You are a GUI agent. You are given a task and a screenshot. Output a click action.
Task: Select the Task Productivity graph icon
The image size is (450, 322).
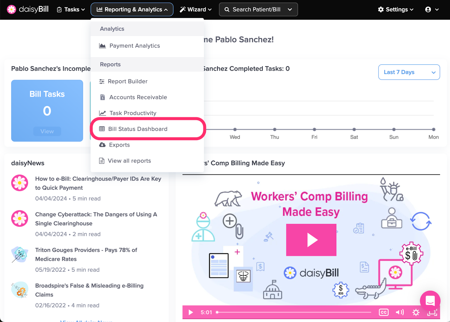[x=102, y=113]
